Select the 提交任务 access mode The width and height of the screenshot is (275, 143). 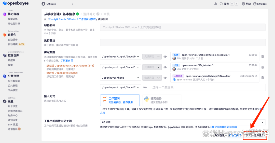click(x=162, y=100)
